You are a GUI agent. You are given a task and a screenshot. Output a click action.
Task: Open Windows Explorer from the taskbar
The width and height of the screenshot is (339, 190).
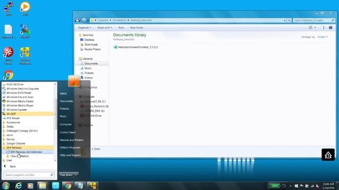click(42, 185)
